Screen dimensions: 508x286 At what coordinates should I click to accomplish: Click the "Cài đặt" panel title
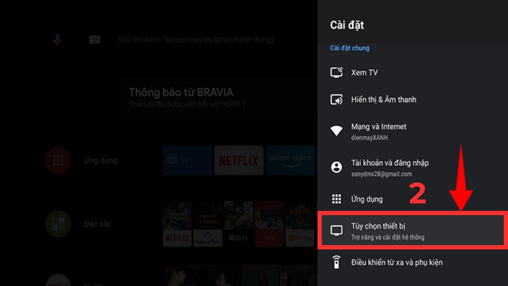pos(347,25)
